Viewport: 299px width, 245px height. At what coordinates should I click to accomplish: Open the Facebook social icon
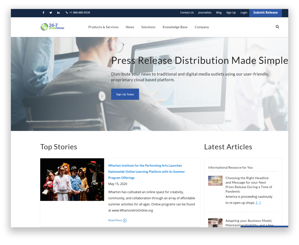[x=44, y=13]
